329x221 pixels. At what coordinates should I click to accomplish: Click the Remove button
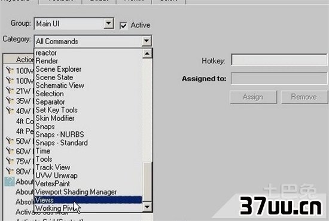tap(304, 97)
